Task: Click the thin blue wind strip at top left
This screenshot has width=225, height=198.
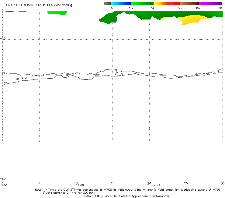Action: [15, 11]
